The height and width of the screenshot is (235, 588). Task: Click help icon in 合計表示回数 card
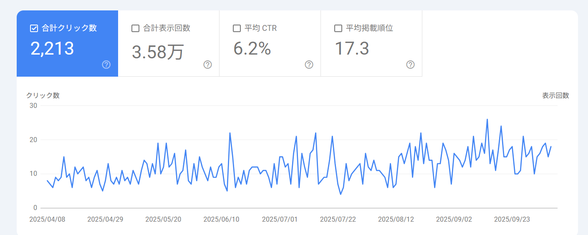pyautogui.click(x=207, y=65)
